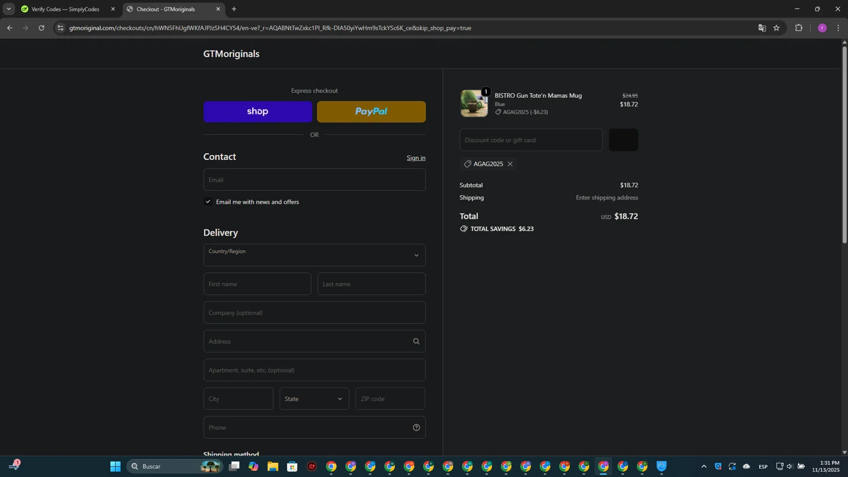Image resolution: width=848 pixels, height=477 pixels.
Task: Open the Chrome three-dot menu
Action: [x=838, y=28]
